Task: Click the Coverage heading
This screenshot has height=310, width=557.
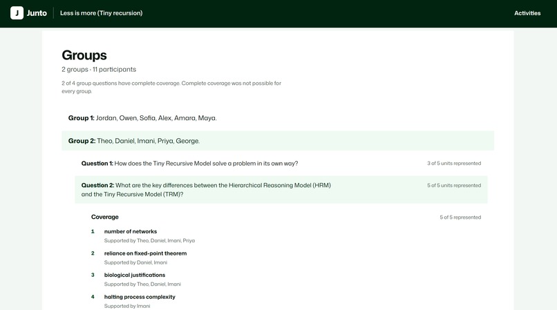Action: (x=105, y=217)
